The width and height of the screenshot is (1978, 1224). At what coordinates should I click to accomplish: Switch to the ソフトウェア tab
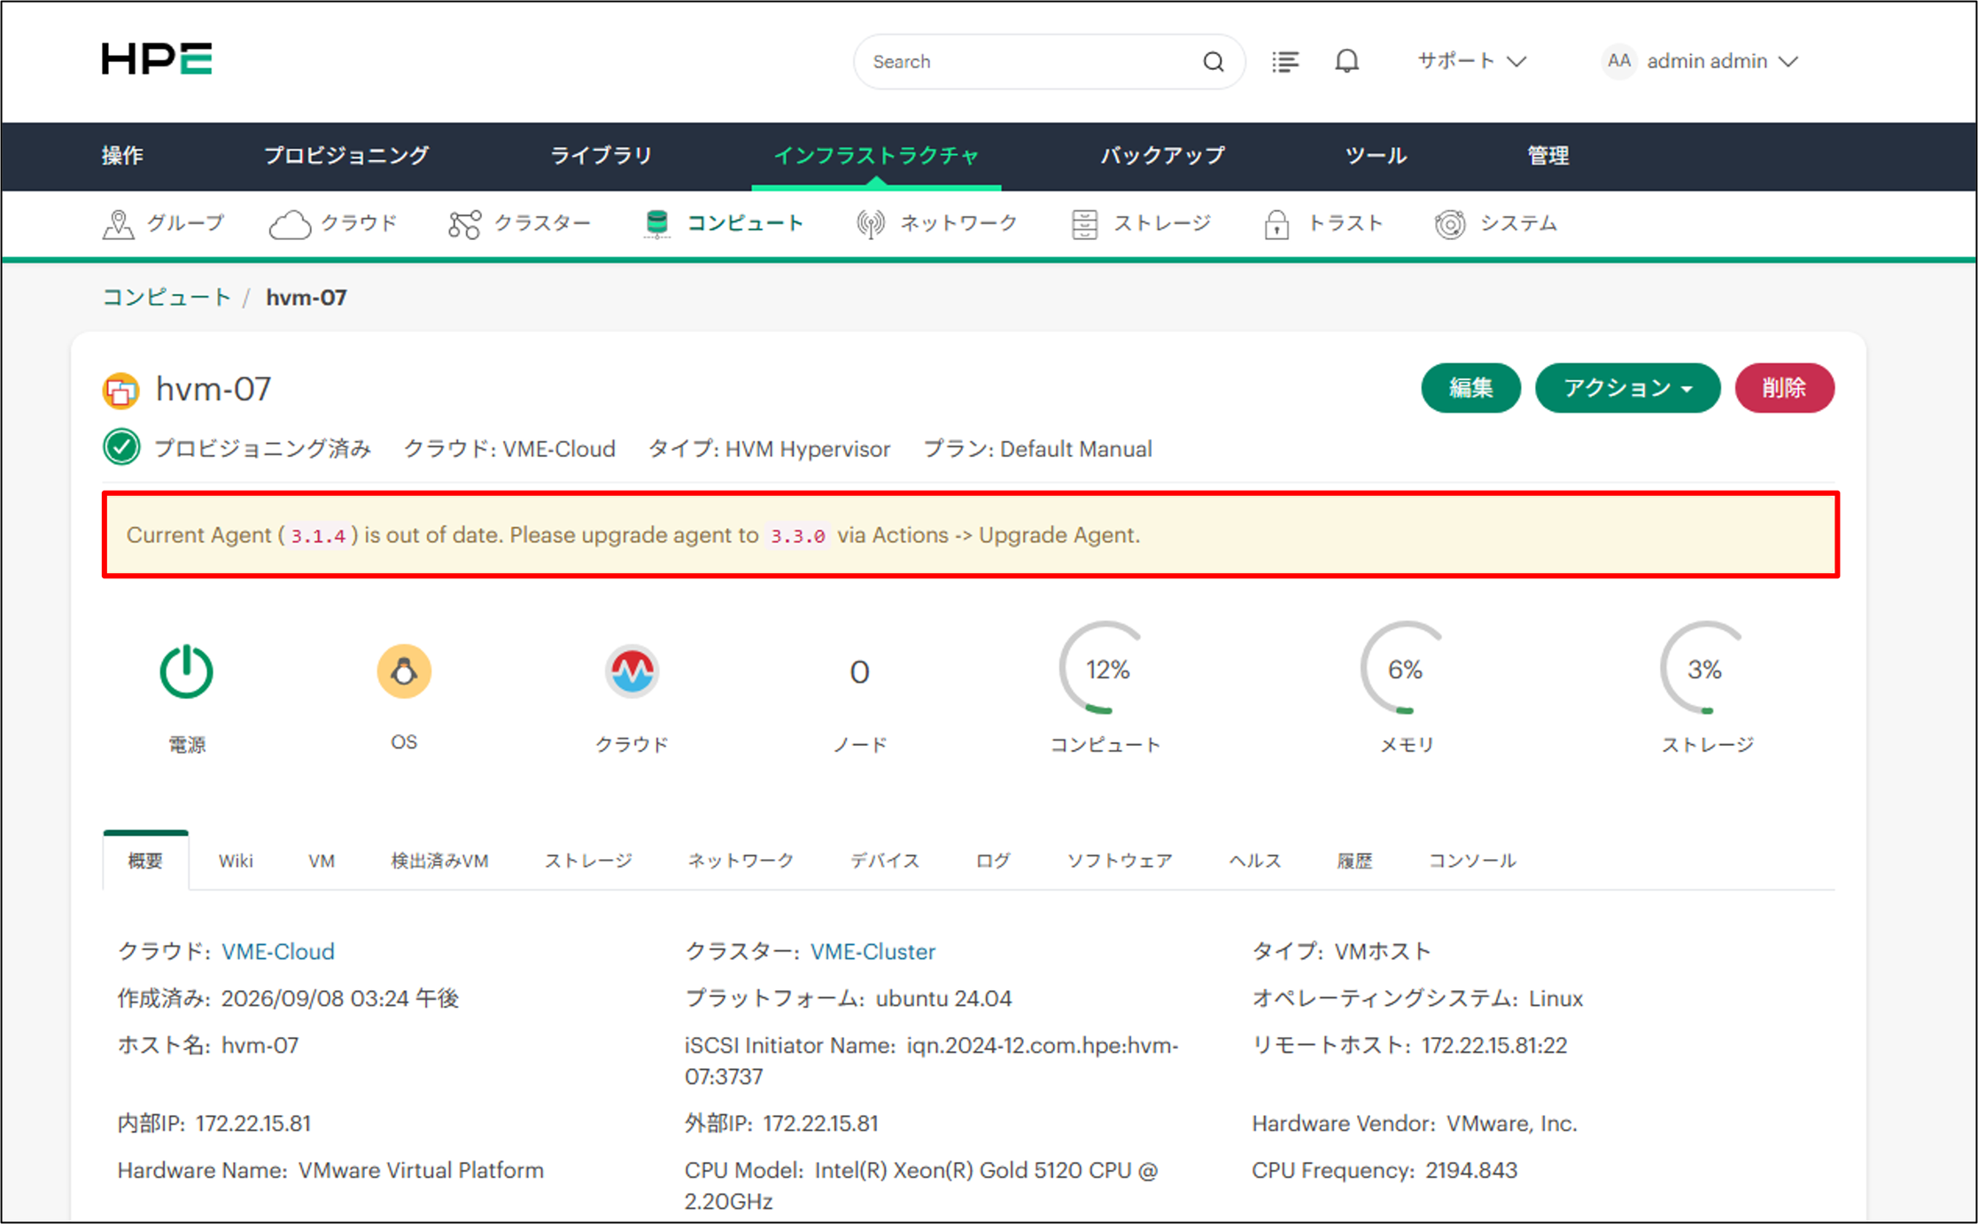tap(1120, 861)
